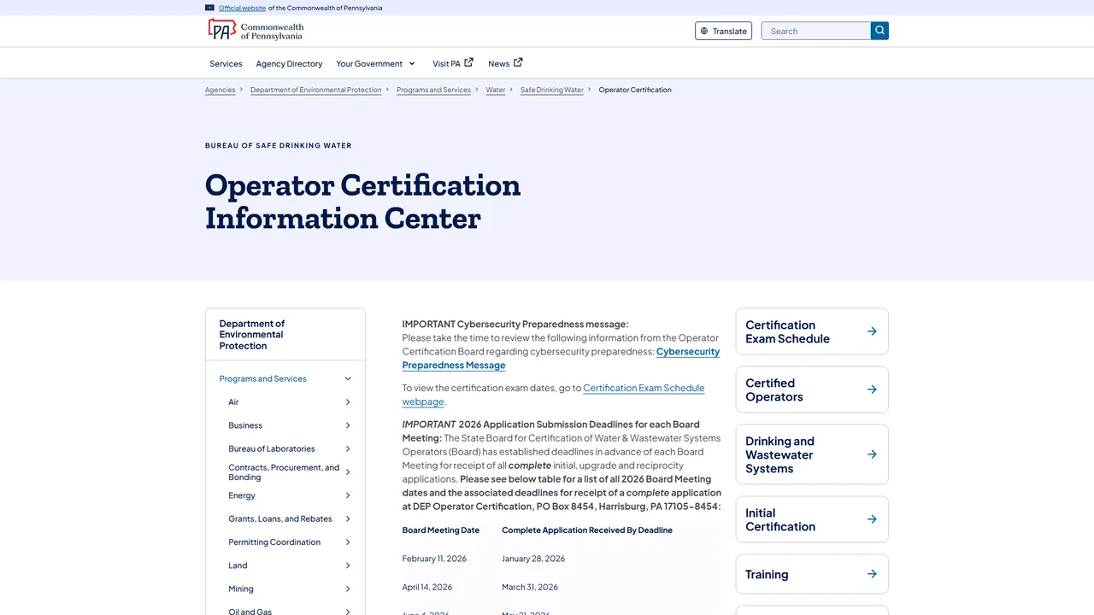
Task: Open Contracts, Procurement, and Bonding sidebar item
Action: coord(284,472)
